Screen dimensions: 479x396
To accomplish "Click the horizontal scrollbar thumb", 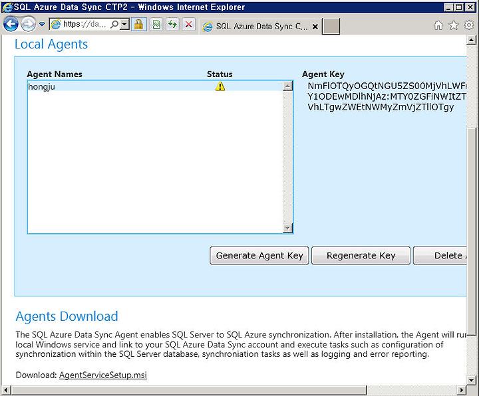I will click(x=189, y=390).
